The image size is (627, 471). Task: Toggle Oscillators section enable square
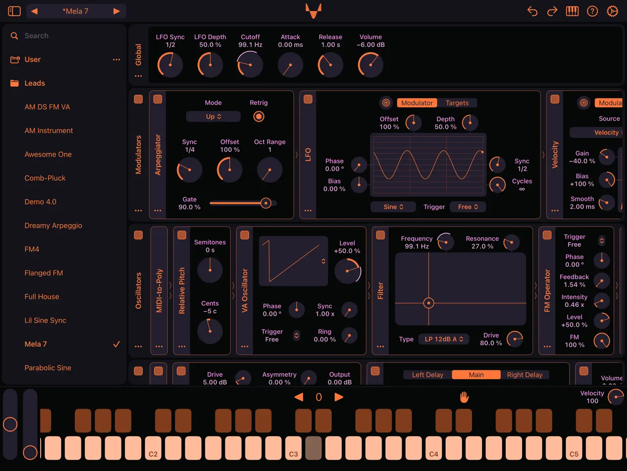(139, 235)
